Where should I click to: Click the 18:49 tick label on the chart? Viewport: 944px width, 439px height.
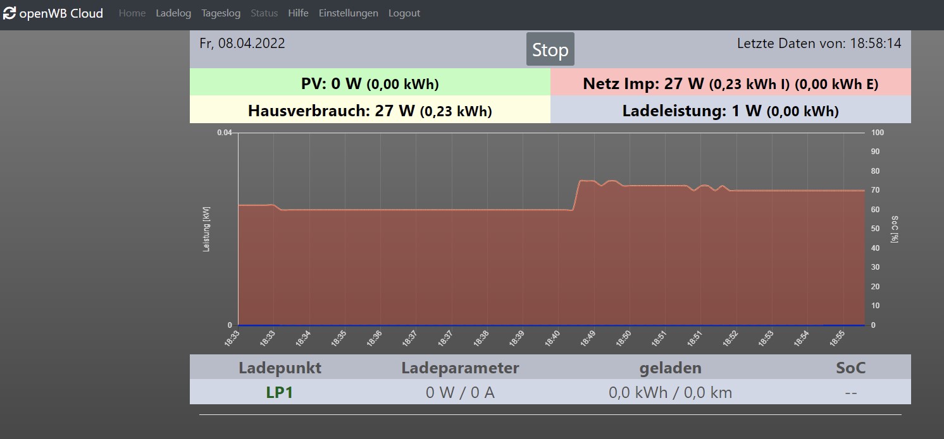[588, 339]
